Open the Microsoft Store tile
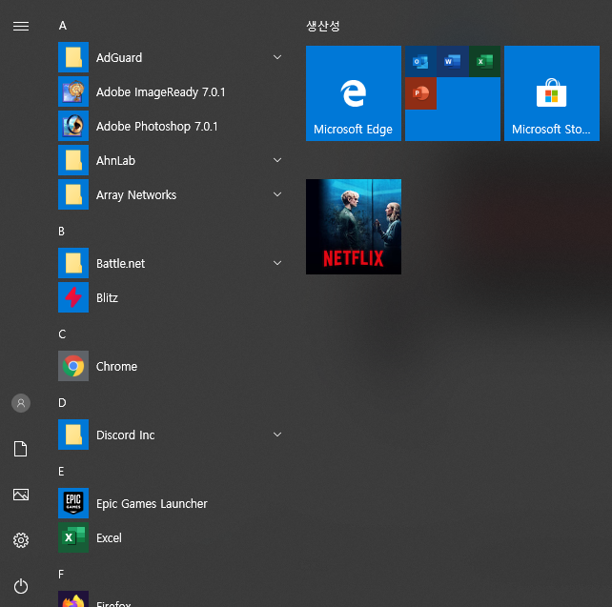Image resolution: width=612 pixels, height=607 pixels. point(552,93)
